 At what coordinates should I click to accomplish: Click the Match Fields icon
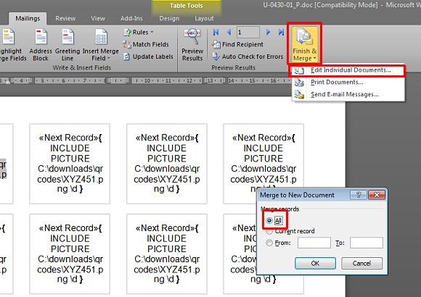(126, 44)
